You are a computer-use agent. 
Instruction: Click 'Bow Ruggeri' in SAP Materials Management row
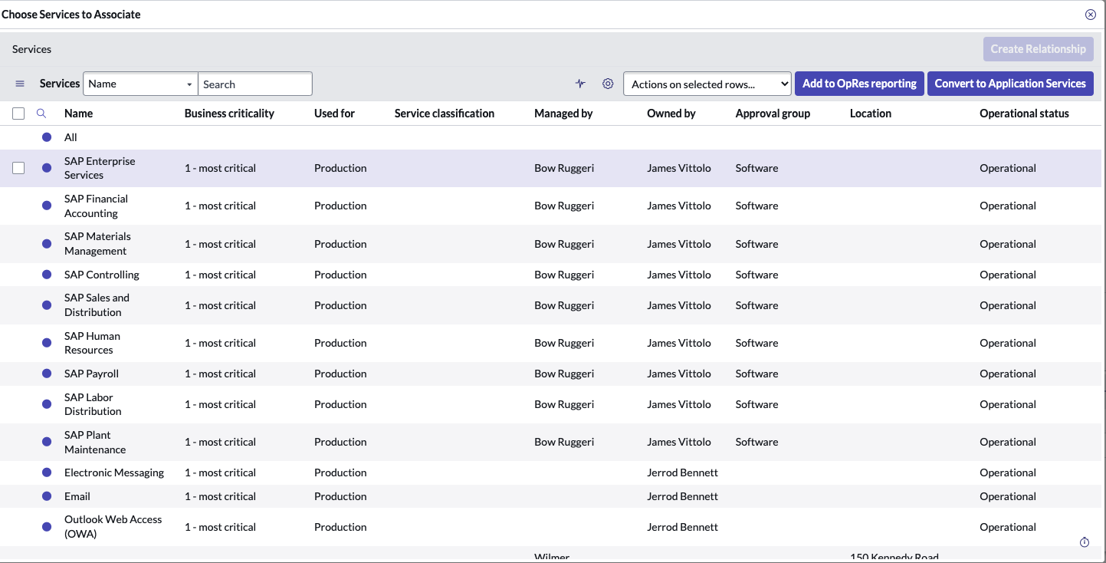pyautogui.click(x=564, y=244)
